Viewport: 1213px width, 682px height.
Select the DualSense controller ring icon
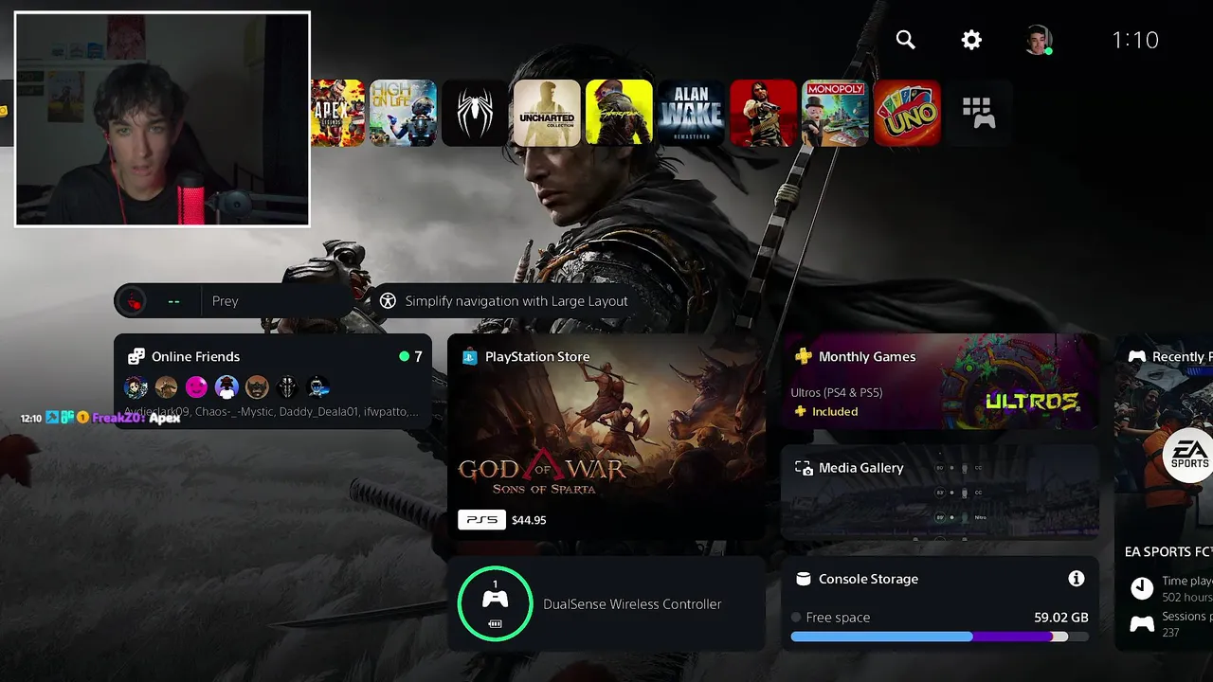(495, 603)
